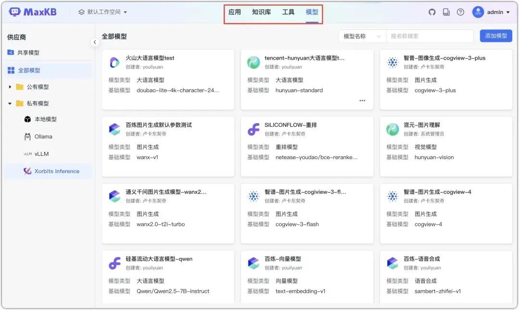Viewport: 519px width, 310px height.
Task: Expand the 公有模型 folder arrow
Action: click(x=10, y=87)
